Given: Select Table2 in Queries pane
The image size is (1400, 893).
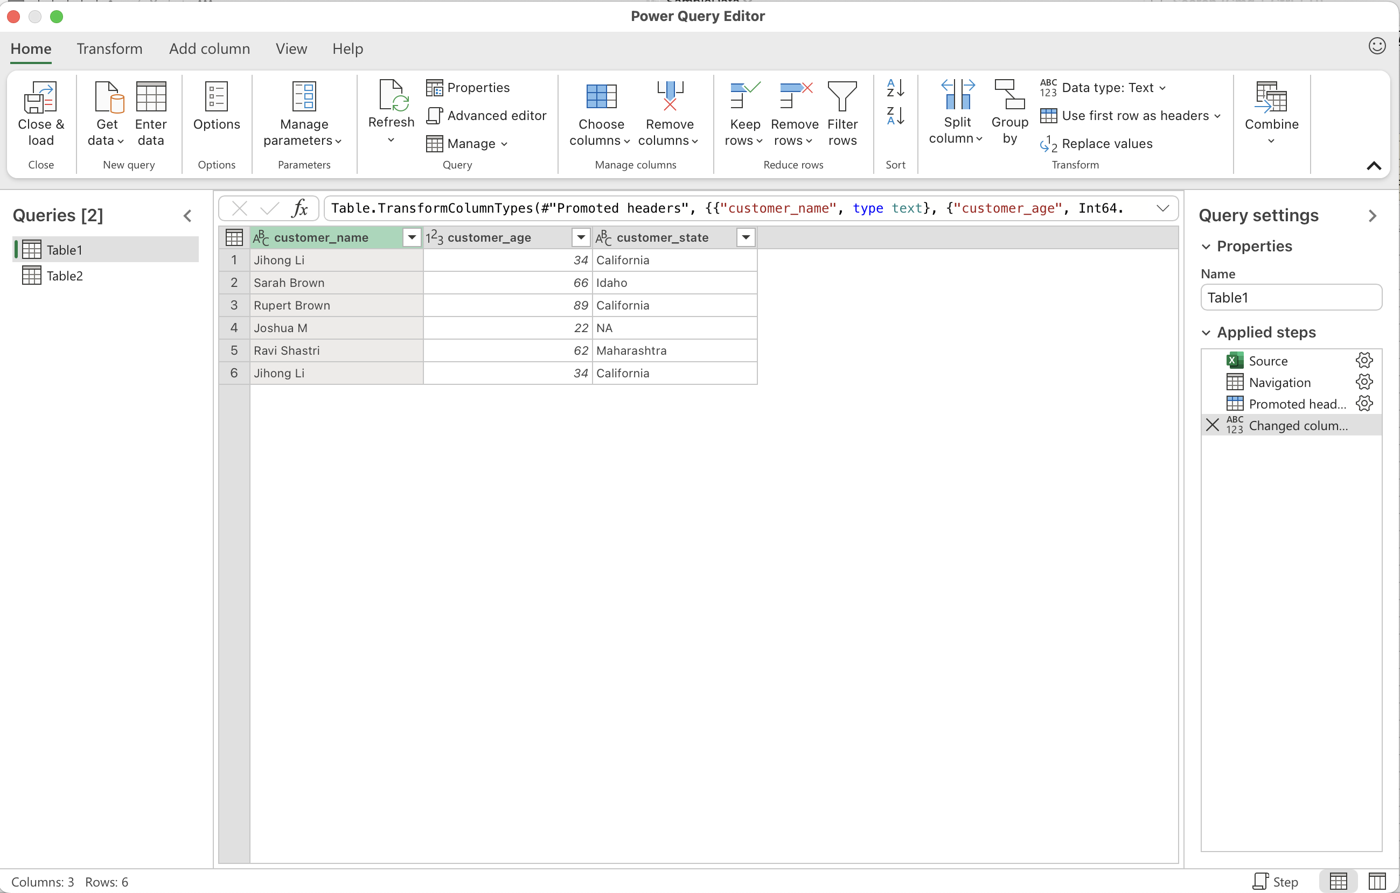Looking at the screenshot, I should click(65, 276).
